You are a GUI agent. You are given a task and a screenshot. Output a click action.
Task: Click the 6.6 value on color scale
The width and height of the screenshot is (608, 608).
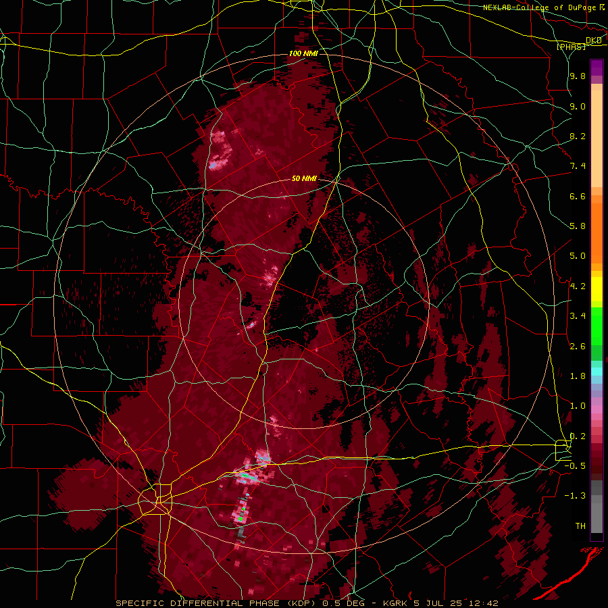pyautogui.click(x=578, y=196)
